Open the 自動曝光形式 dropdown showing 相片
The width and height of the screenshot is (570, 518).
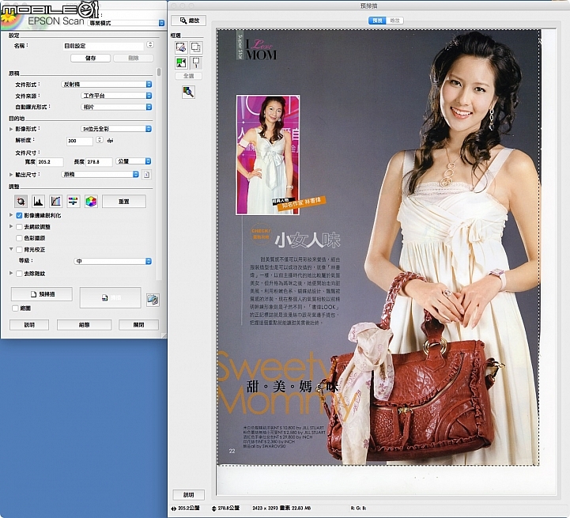(116, 107)
